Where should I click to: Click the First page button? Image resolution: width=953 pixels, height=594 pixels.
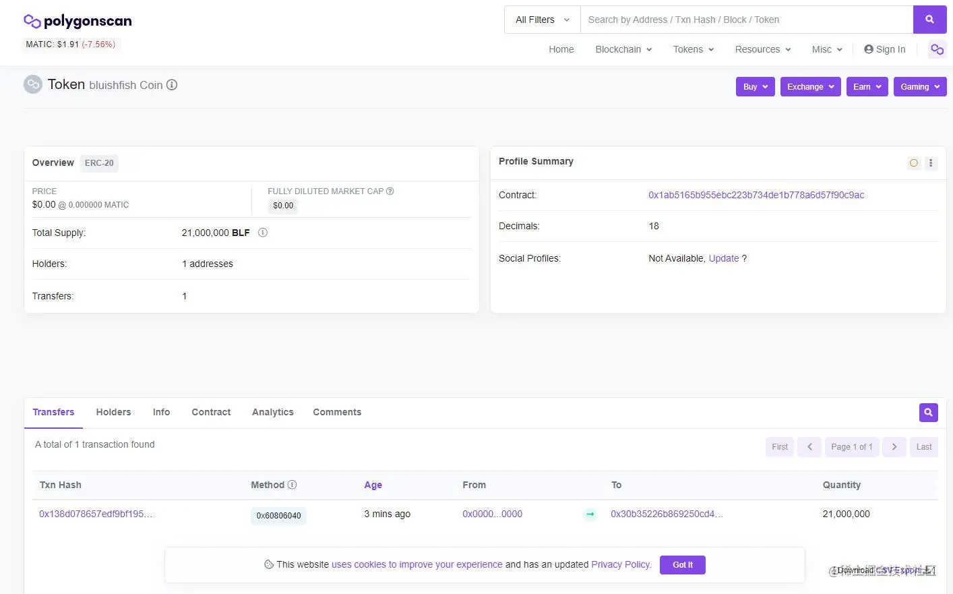click(x=780, y=447)
